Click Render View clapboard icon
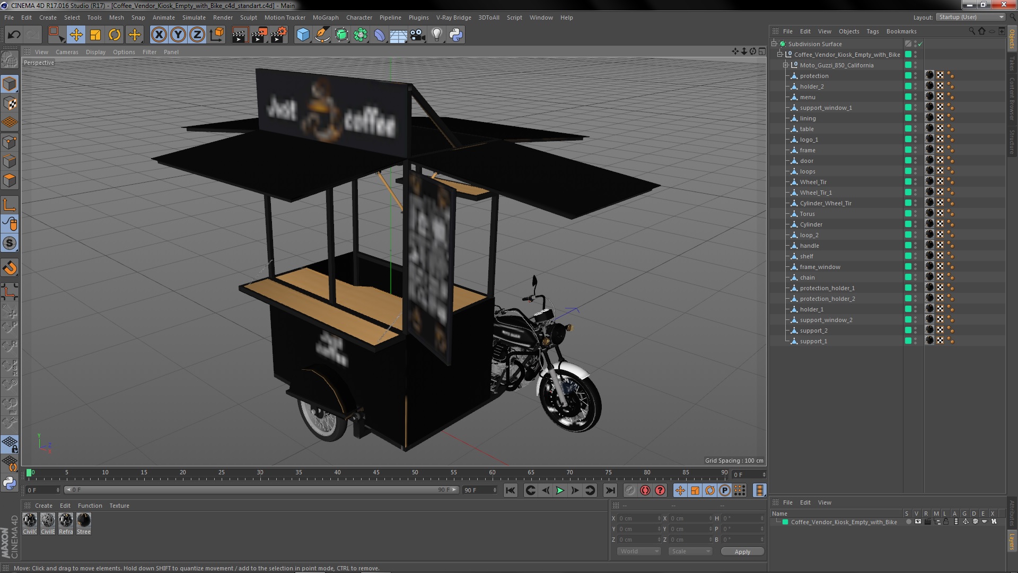The height and width of the screenshot is (573, 1018). [x=240, y=35]
